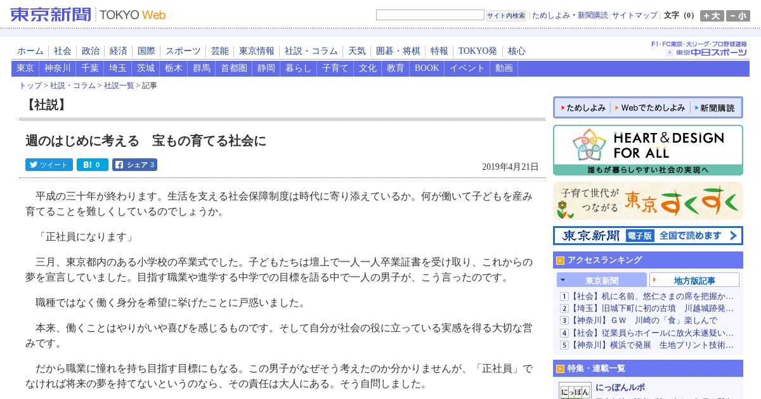Click the 東京新聞 TOKYO Web logo
The width and height of the screenshot is (761, 399).
[88, 15]
